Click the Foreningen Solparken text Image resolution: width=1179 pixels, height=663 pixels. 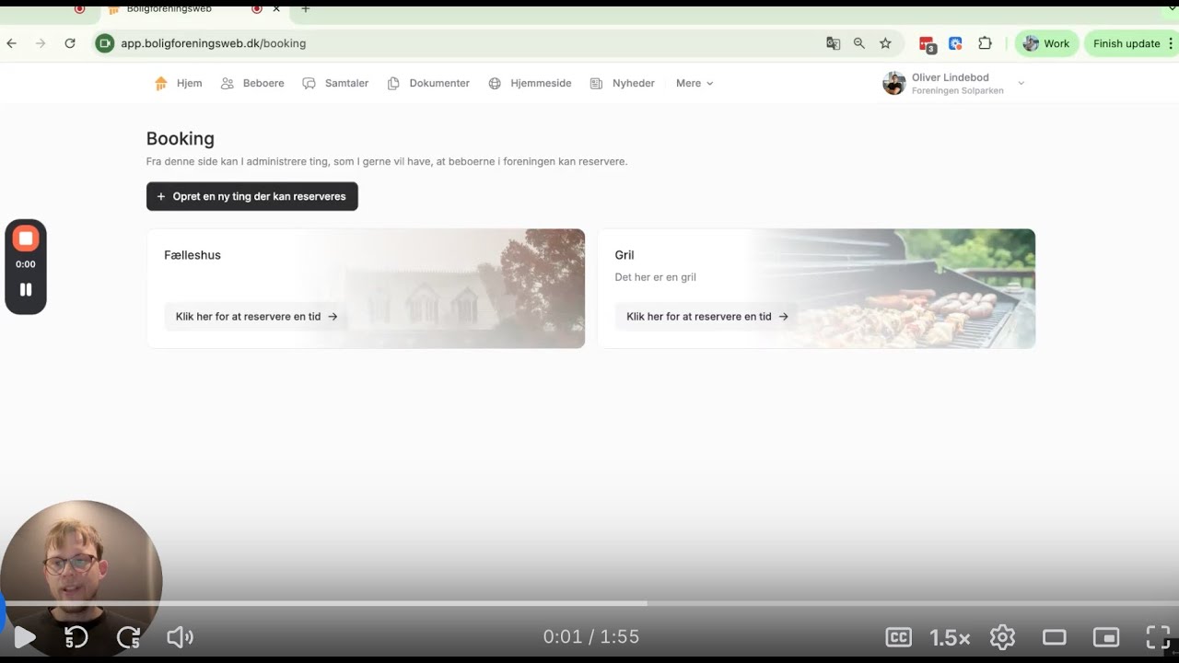(x=958, y=91)
